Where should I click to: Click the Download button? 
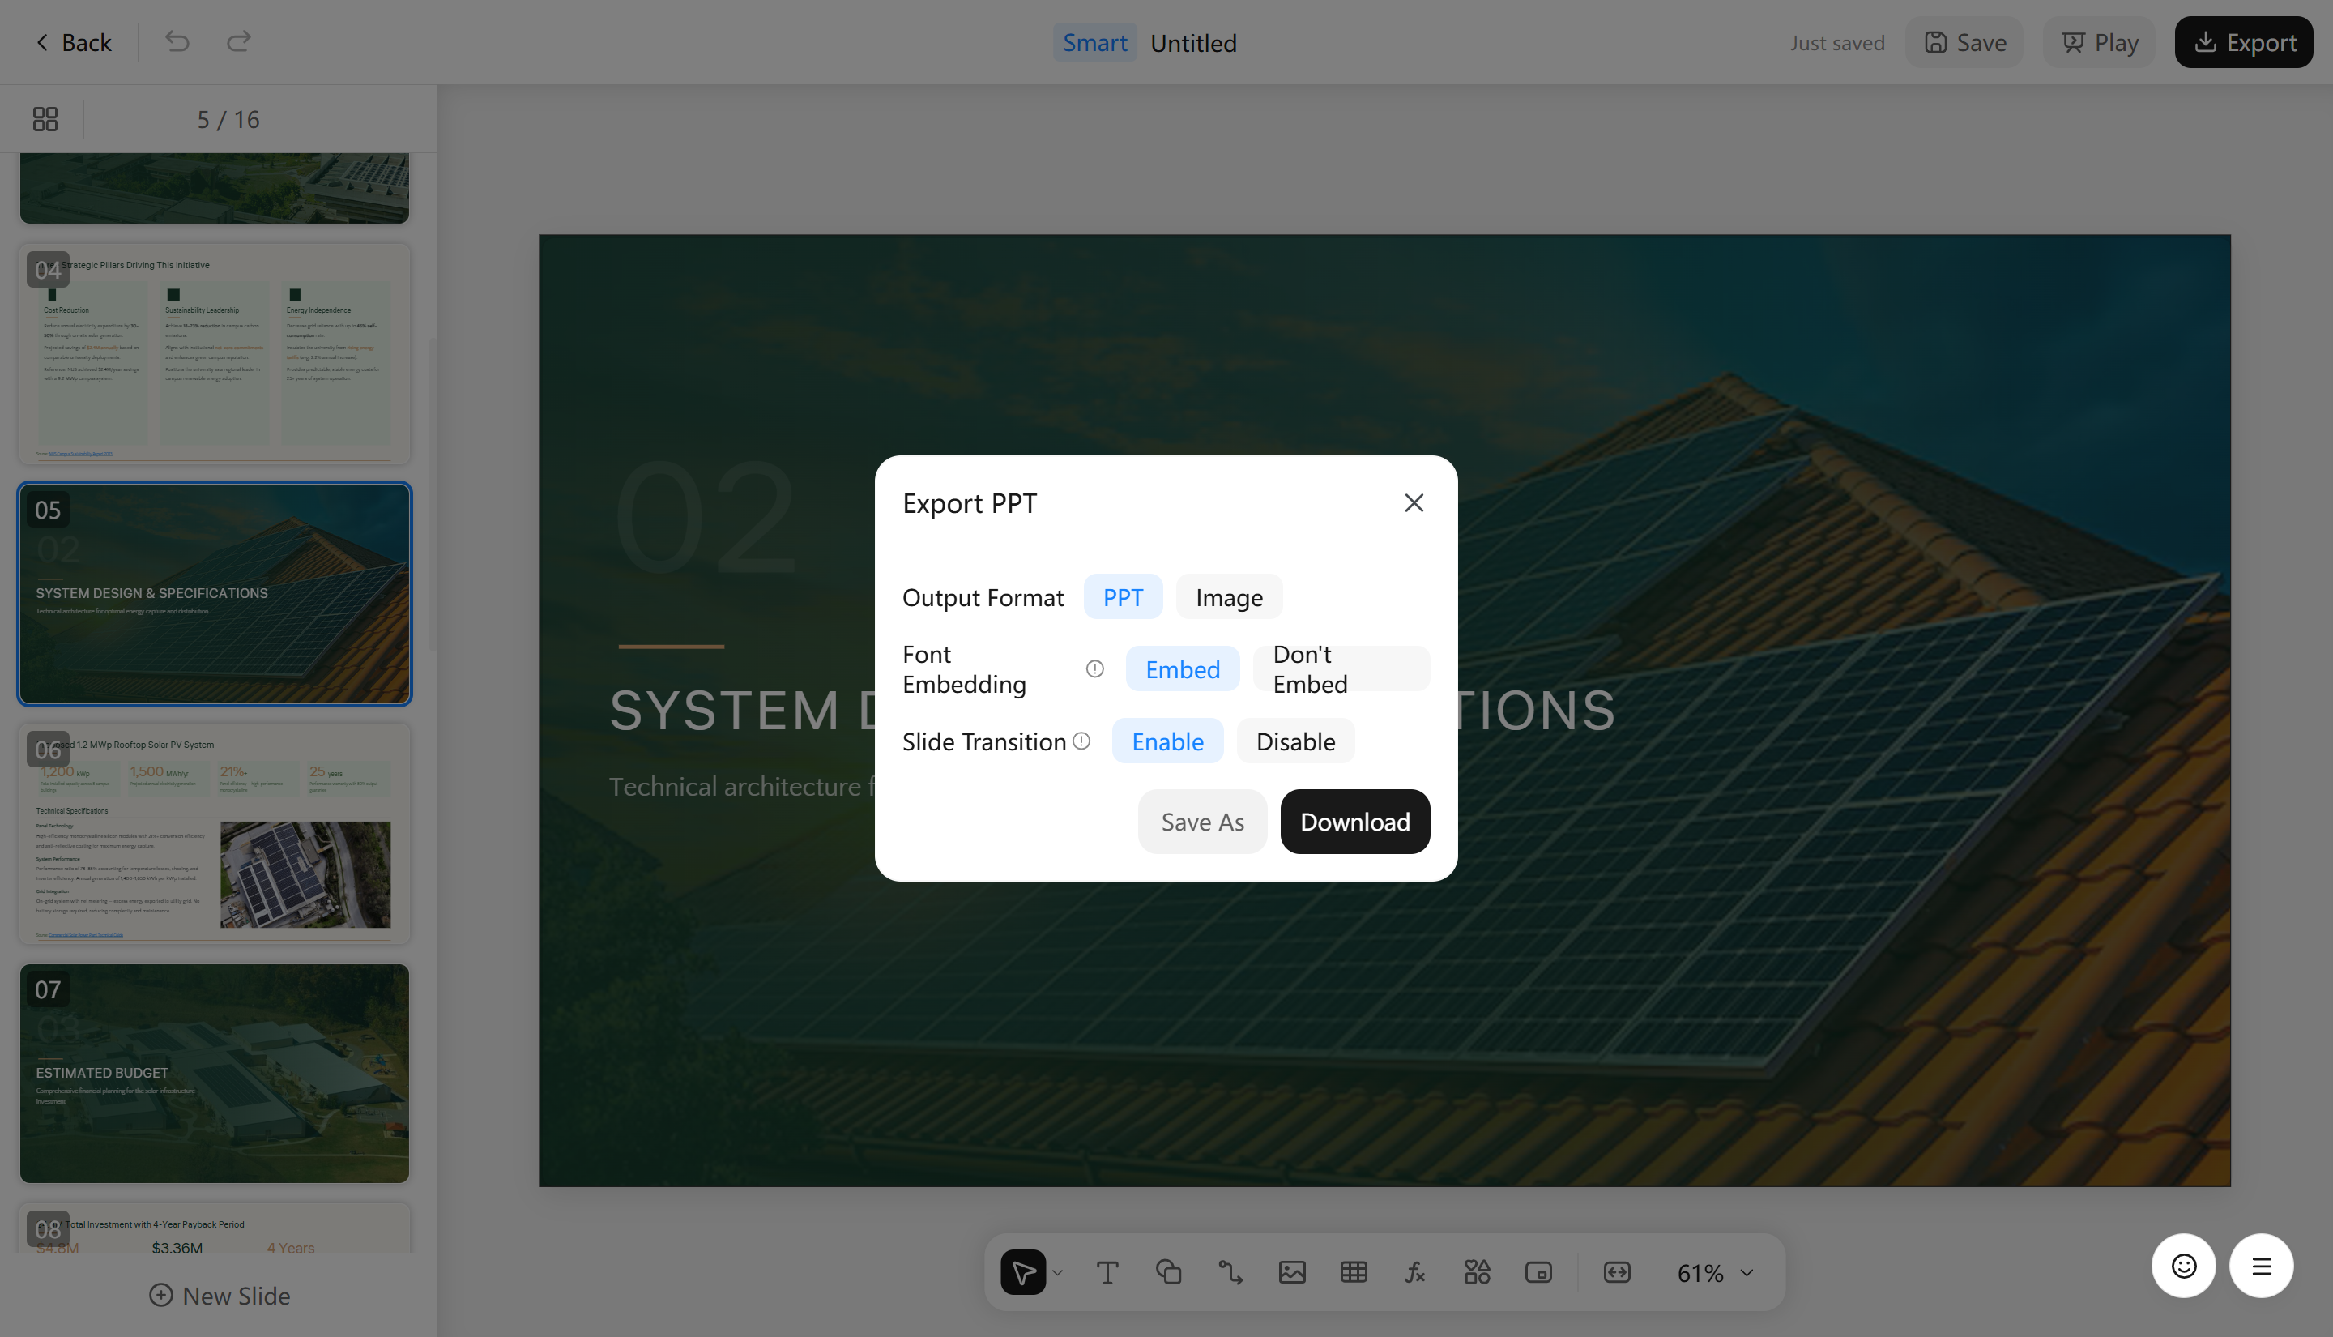pyautogui.click(x=1354, y=822)
